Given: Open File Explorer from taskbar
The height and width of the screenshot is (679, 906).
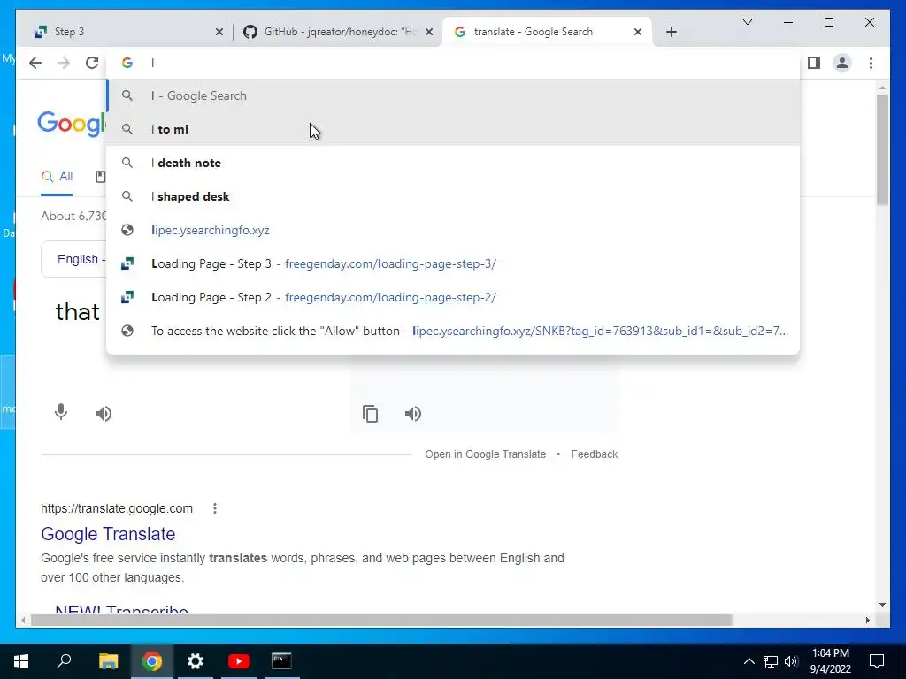Looking at the screenshot, I should pyautogui.click(x=108, y=661).
